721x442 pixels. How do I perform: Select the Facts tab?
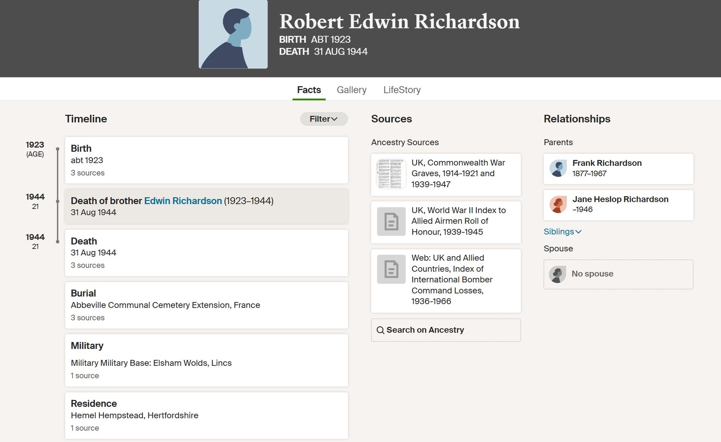tap(309, 90)
